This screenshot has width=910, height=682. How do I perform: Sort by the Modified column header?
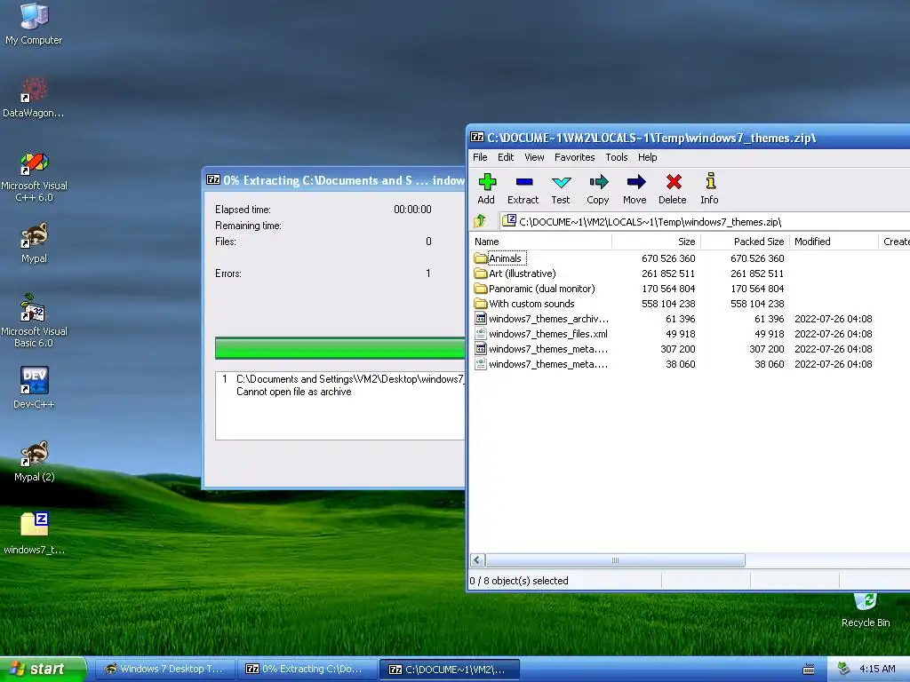click(834, 242)
